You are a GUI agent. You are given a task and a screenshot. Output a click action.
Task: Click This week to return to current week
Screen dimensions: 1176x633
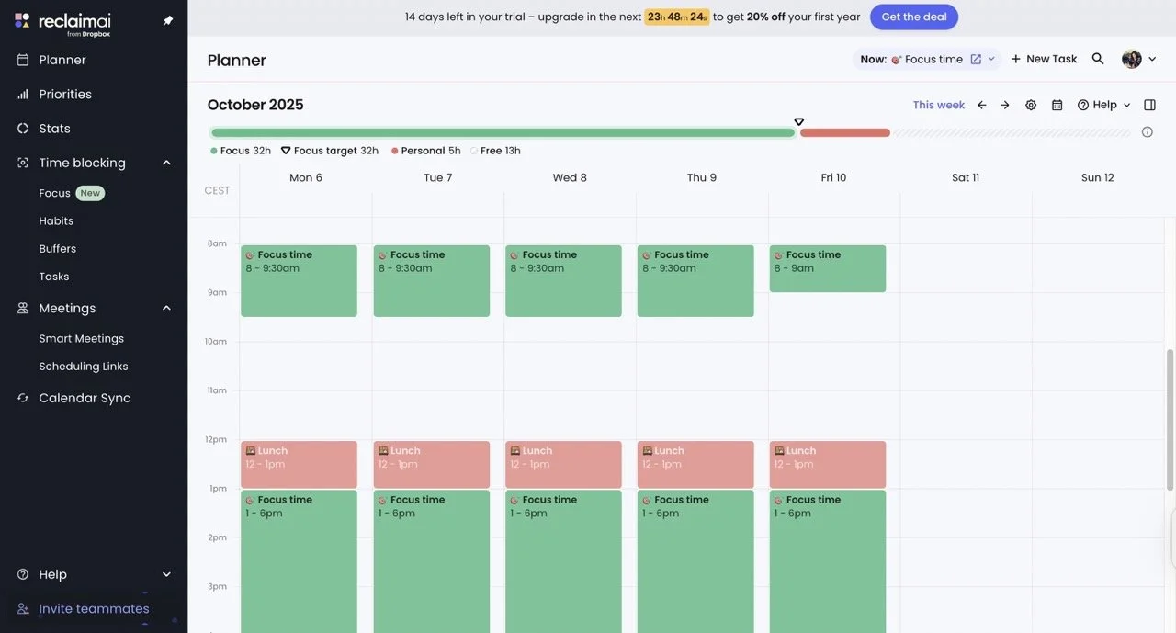click(x=938, y=104)
